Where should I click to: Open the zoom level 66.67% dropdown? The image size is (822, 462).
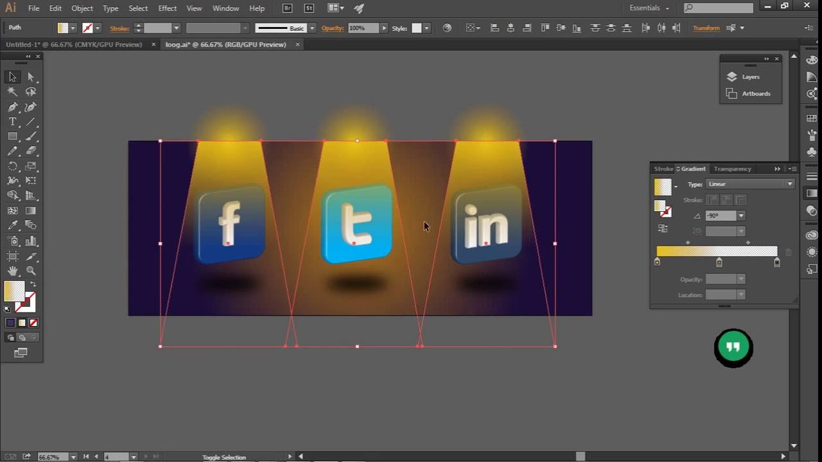73,457
